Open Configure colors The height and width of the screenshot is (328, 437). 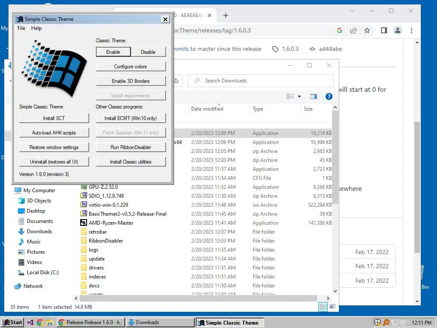131,66
